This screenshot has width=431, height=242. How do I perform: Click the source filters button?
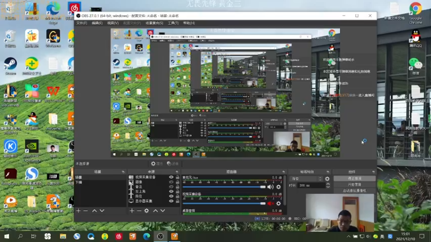tap(172, 163)
